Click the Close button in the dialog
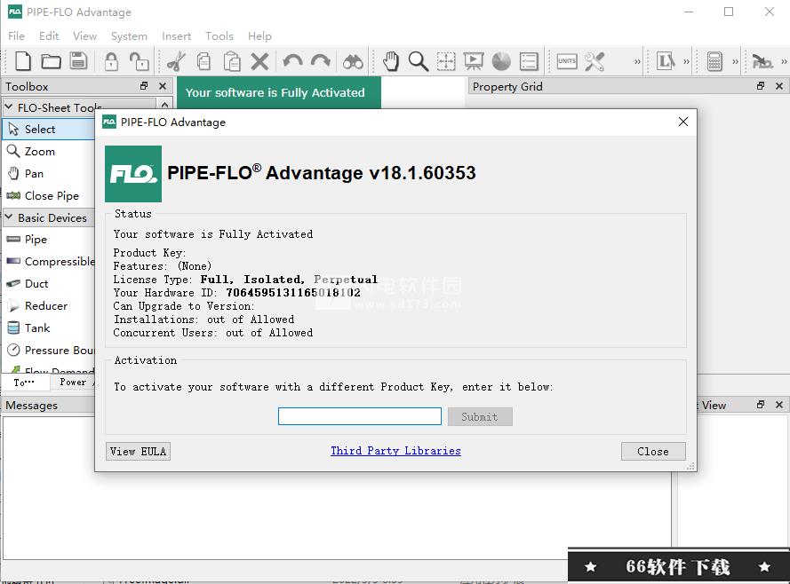The width and height of the screenshot is (790, 584). 653,451
